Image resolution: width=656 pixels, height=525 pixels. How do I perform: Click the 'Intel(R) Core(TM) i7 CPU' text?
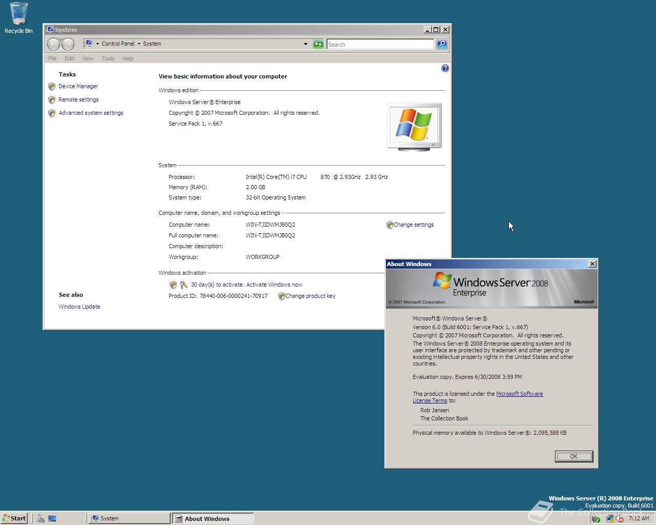[x=276, y=177]
